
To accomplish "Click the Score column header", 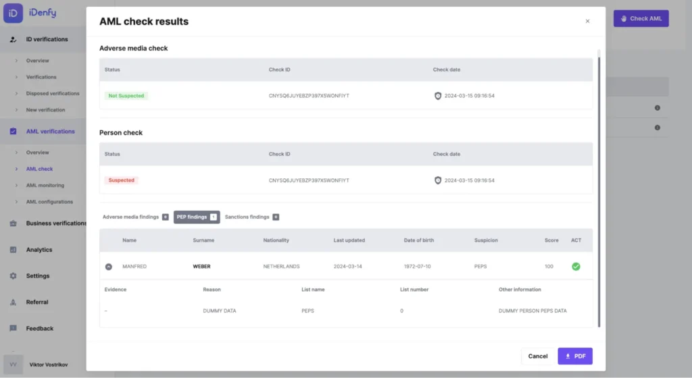I will tap(551, 240).
